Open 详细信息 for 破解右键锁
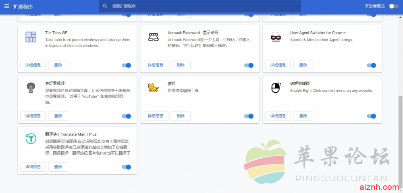The height and width of the screenshot is (193, 403). coord(278,116)
